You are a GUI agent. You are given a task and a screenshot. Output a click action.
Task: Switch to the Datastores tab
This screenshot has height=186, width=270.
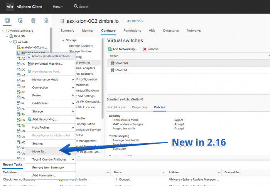pos(171,30)
